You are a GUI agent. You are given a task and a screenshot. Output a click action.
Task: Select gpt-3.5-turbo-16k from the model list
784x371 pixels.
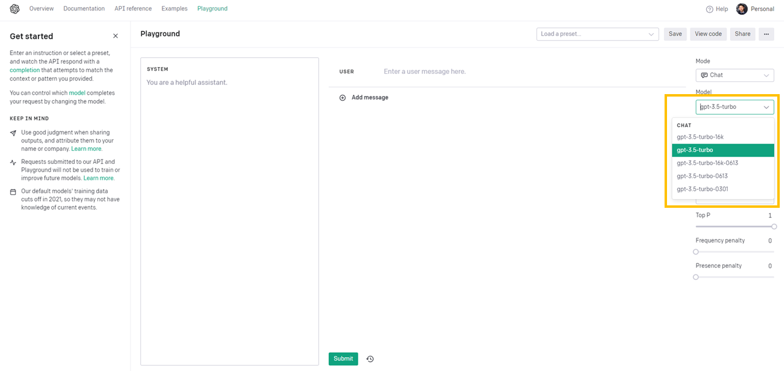coord(723,137)
